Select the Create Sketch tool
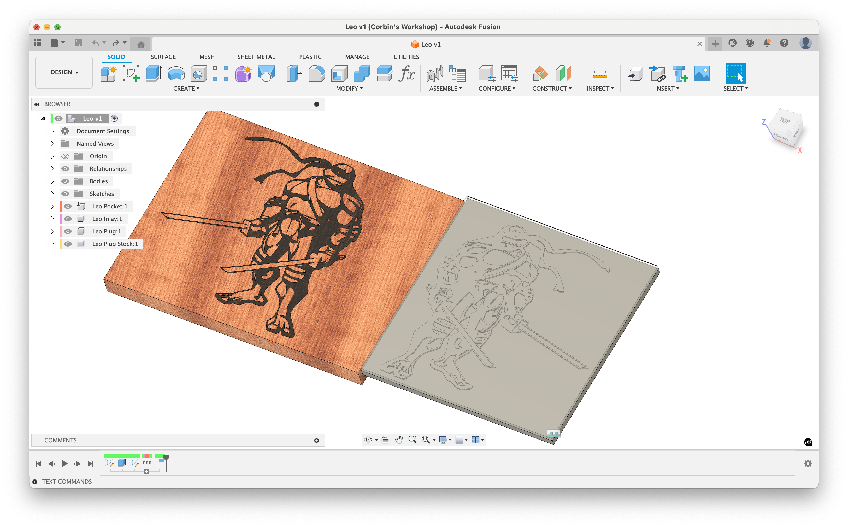The height and width of the screenshot is (527, 848). 131,74
